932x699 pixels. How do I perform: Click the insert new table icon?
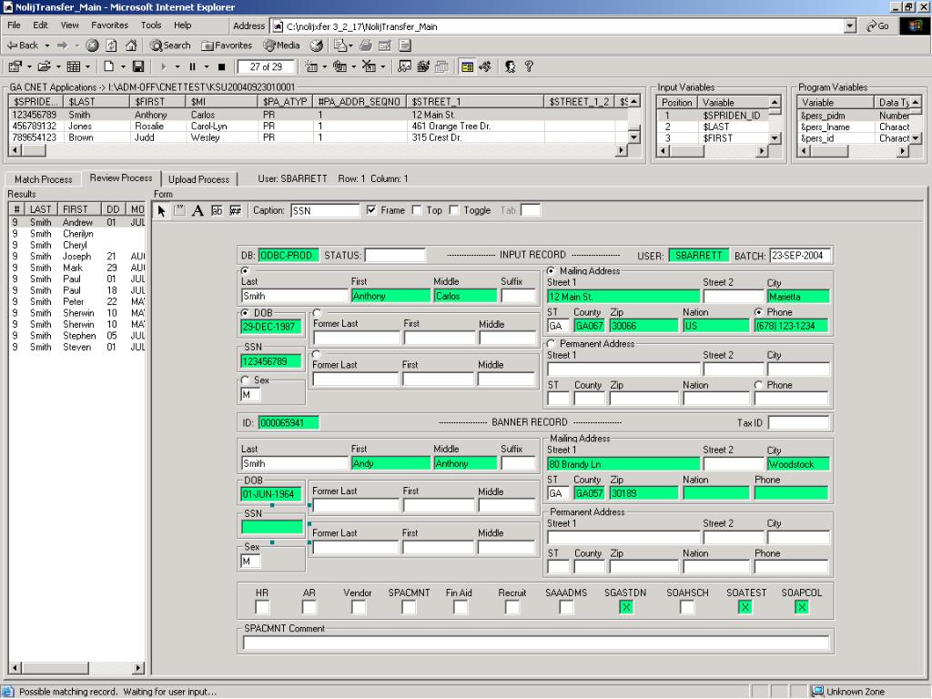(311, 66)
